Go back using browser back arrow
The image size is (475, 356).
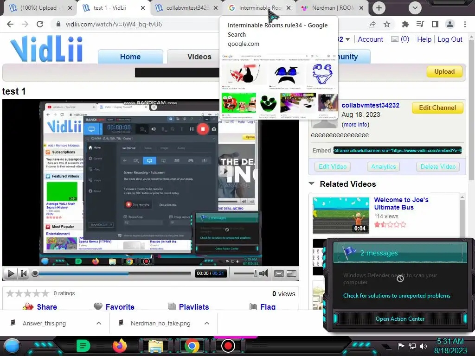10,24
